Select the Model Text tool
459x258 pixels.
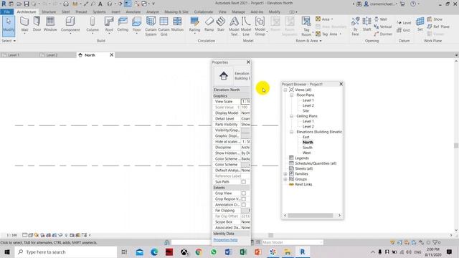234,27
